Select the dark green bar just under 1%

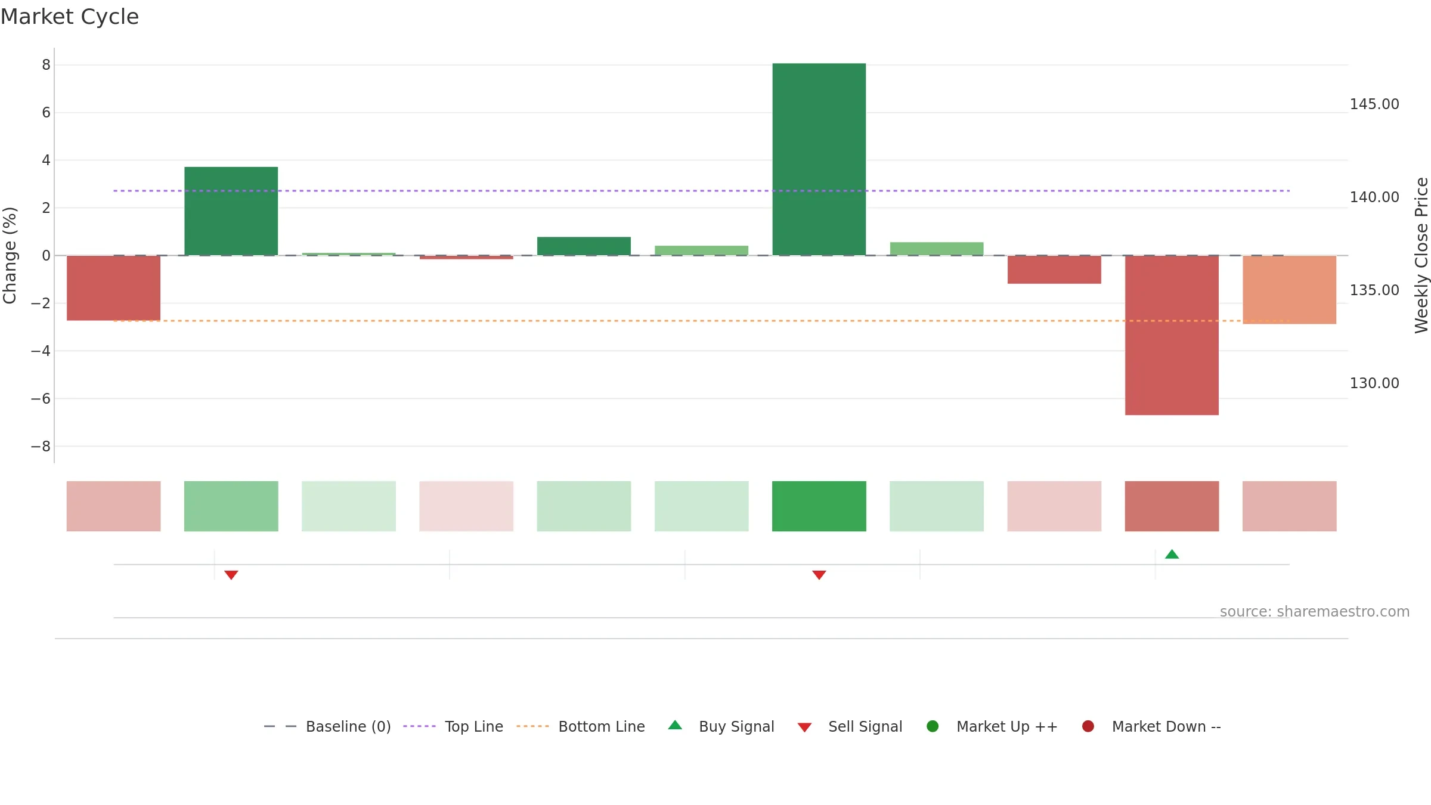click(584, 246)
